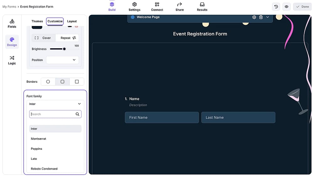314x177 pixels.
Task: Edit the Name question title
Action: [x=134, y=99]
